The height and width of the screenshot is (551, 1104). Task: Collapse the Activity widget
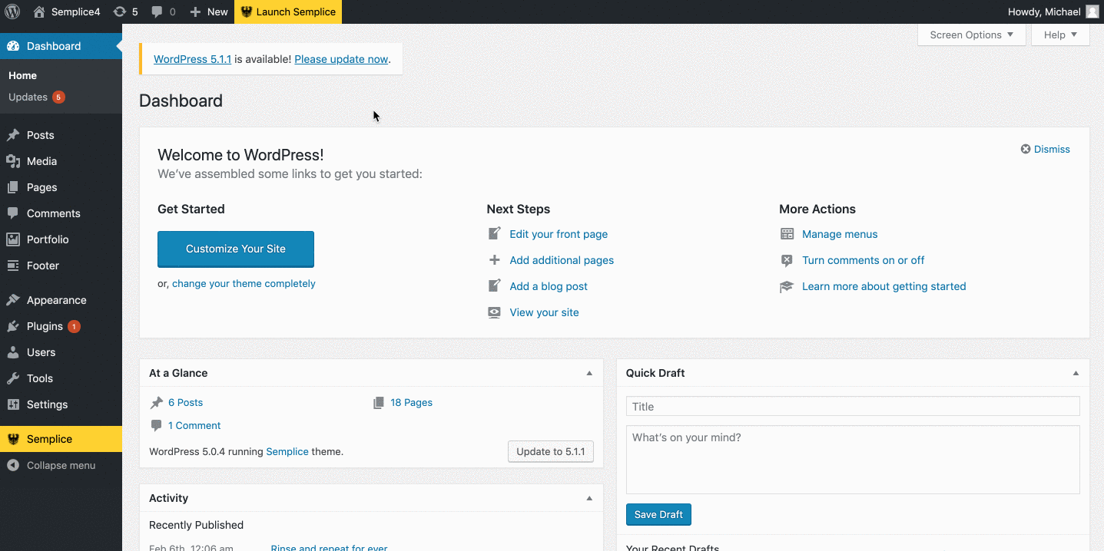coord(589,498)
